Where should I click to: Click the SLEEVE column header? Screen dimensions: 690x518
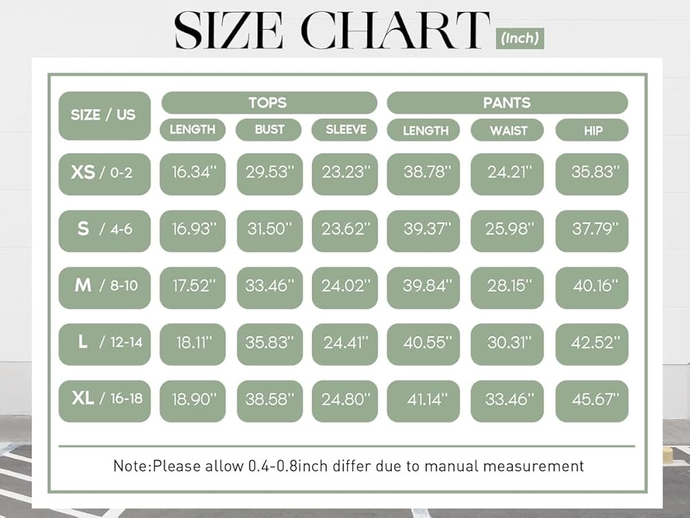[345, 130]
